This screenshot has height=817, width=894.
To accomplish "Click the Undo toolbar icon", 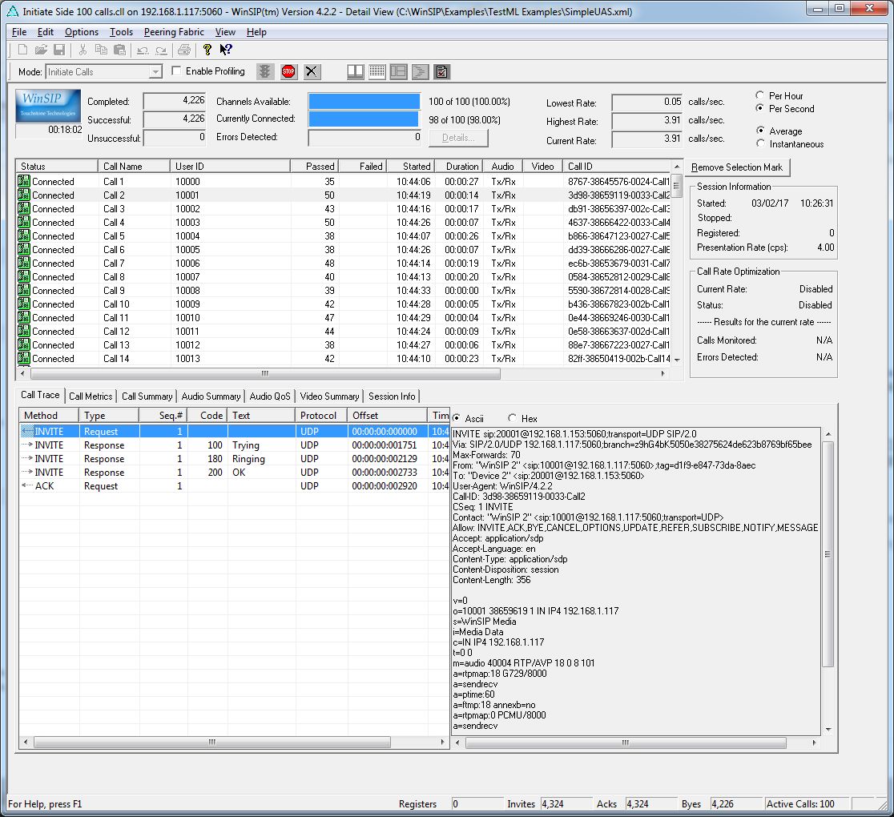I will point(143,50).
